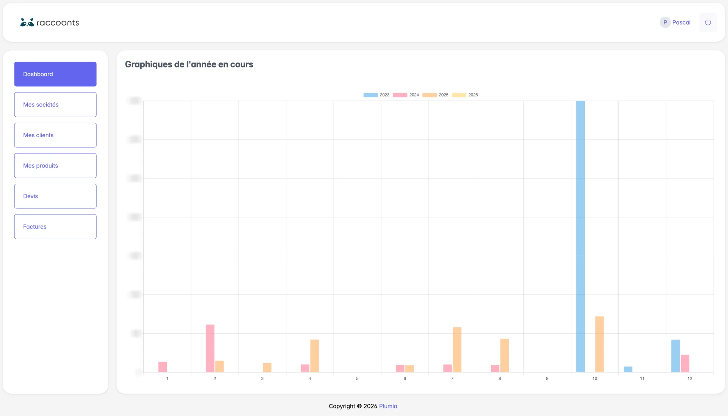Toggle the 2025 series in the chart legend
The image size is (728, 416).
click(x=444, y=95)
